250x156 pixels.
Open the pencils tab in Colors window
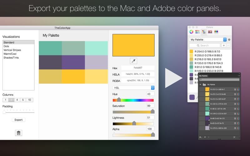point(216,32)
